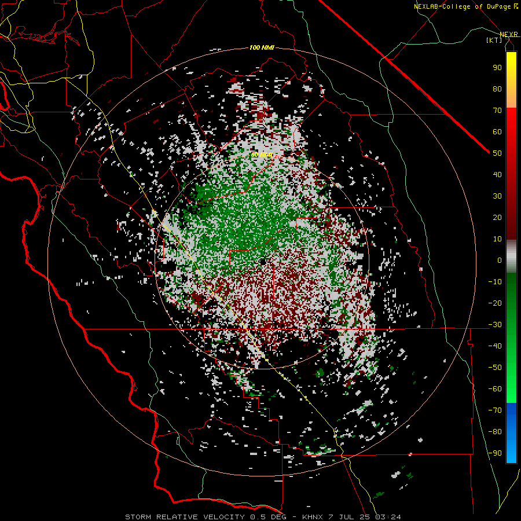Click the 100 NMI range ring label
521x521 pixels.
262,48
